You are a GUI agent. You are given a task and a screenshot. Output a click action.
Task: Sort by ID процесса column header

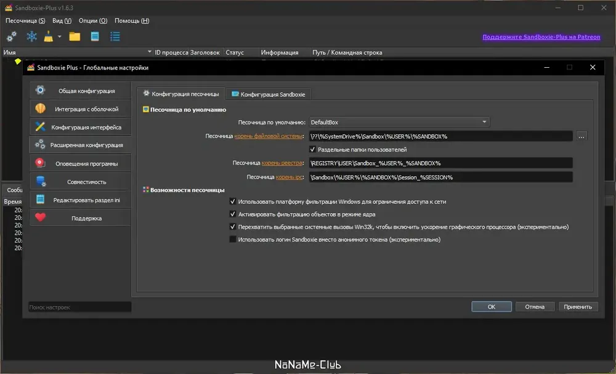[x=171, y=52]
